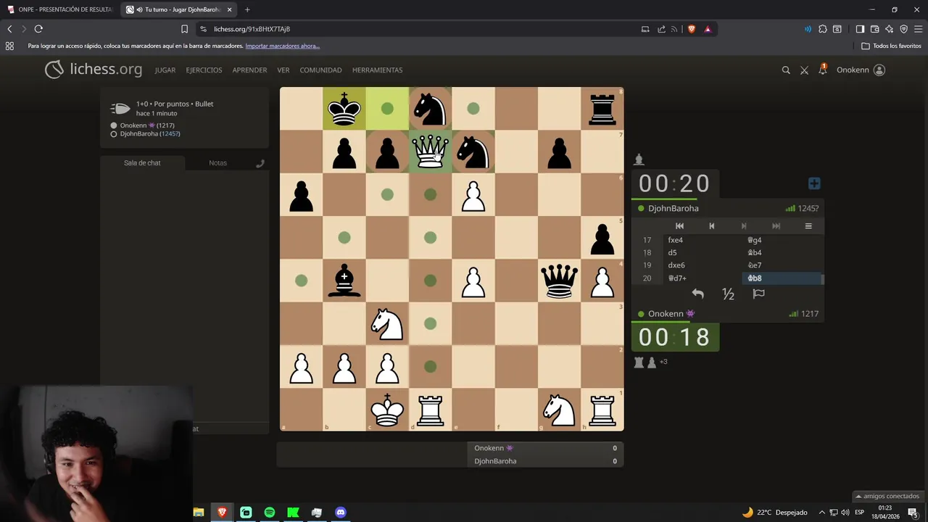Open DjohnBaroha player link in game info
This screenshot has height=522, width=928.
150,133
